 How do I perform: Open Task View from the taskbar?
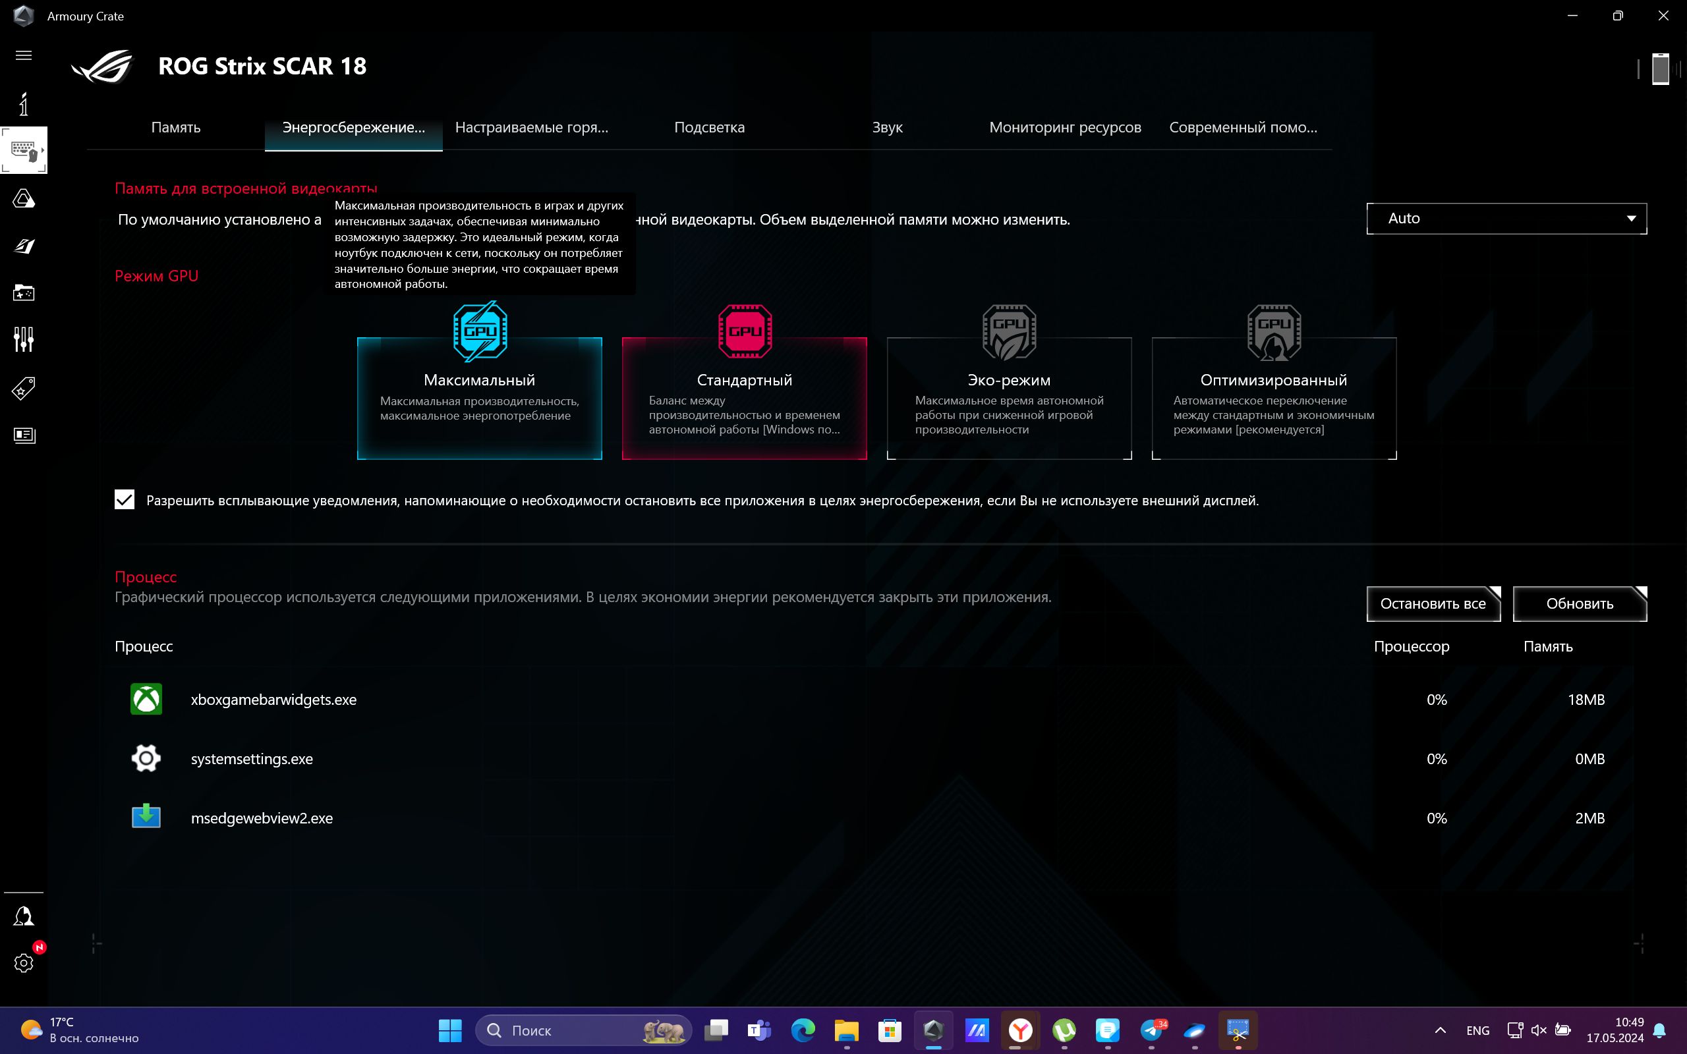(716, 1030)
